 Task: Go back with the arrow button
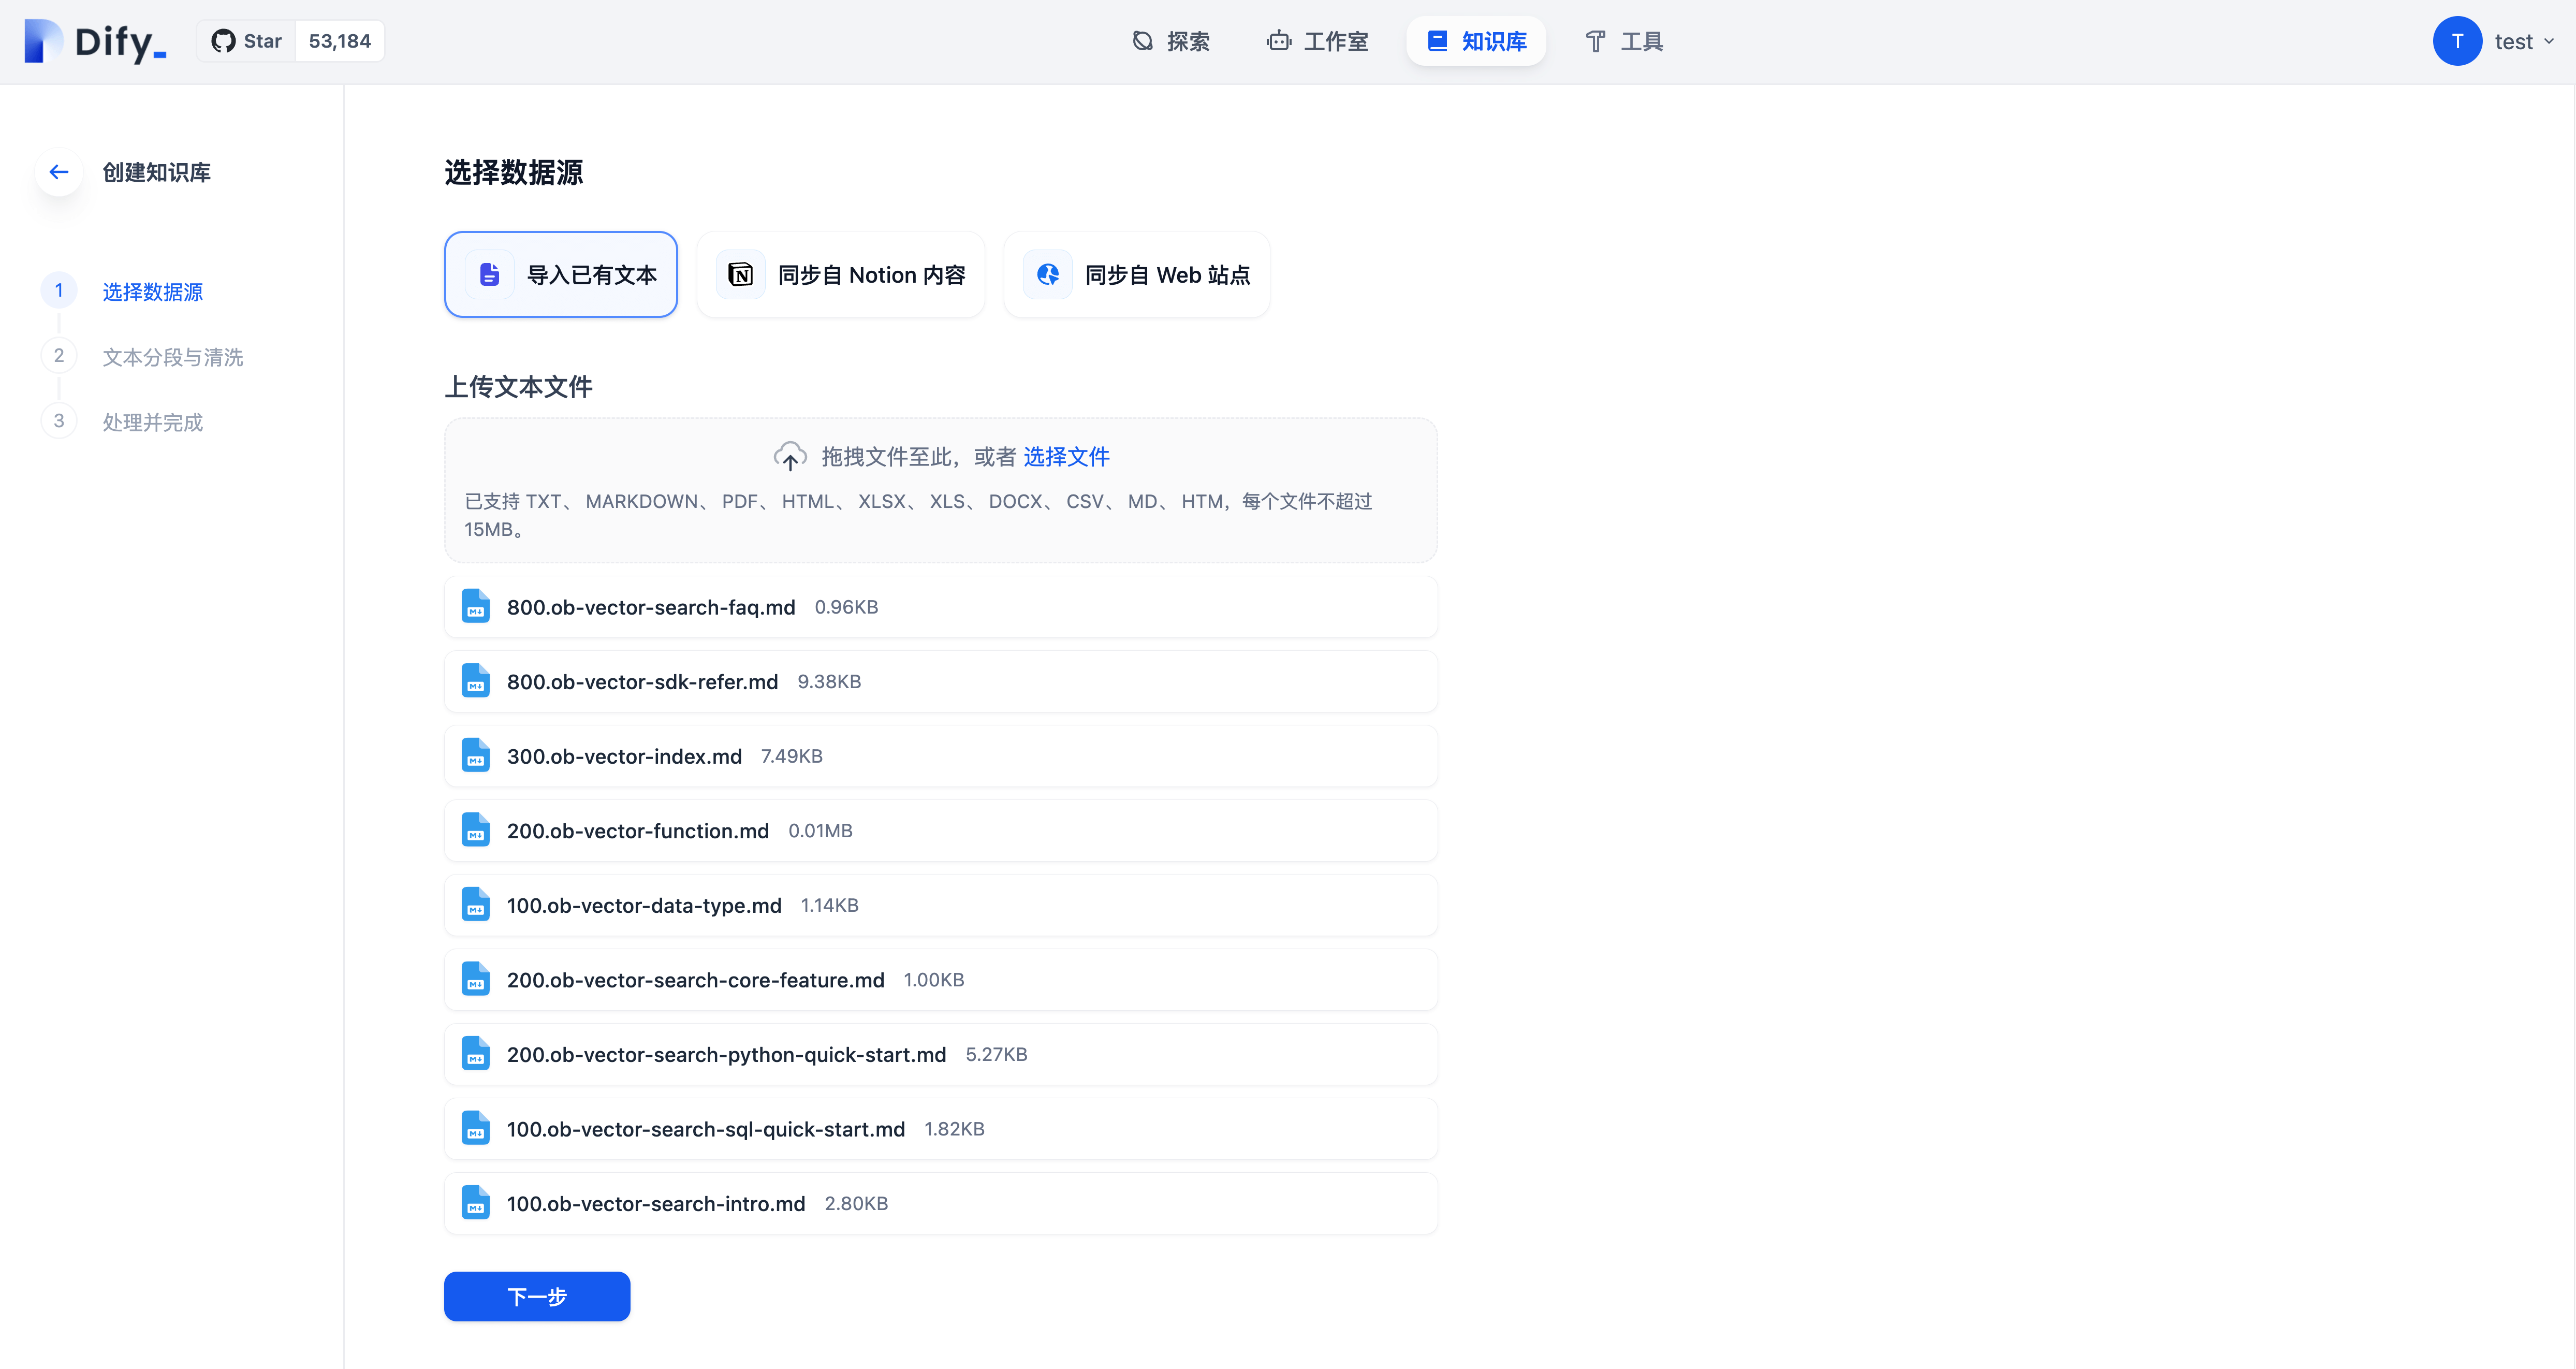(x=59, y=172)
